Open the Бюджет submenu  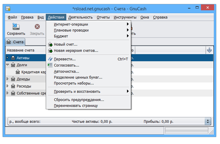(x=88, y=36)
